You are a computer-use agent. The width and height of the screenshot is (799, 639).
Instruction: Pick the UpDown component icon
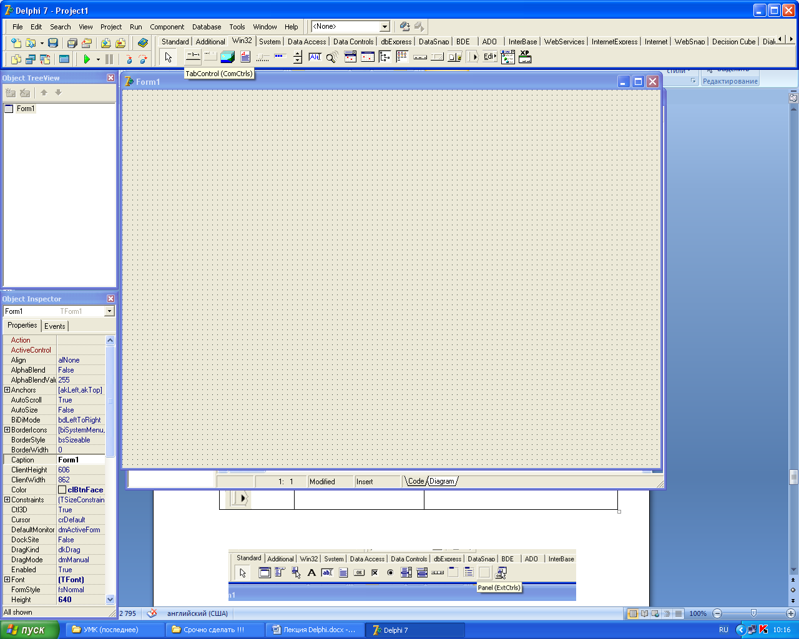[298, 57]
